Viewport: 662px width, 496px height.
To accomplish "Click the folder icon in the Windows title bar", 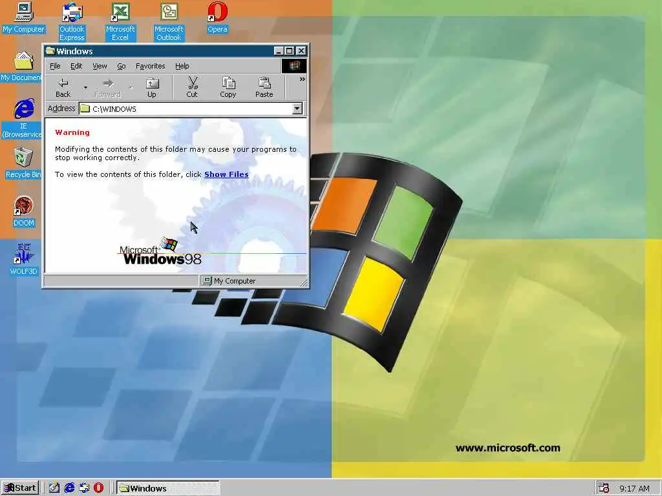I will tap(50, 51).
